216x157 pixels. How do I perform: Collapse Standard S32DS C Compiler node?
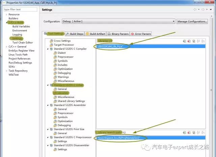pos(48,49)
